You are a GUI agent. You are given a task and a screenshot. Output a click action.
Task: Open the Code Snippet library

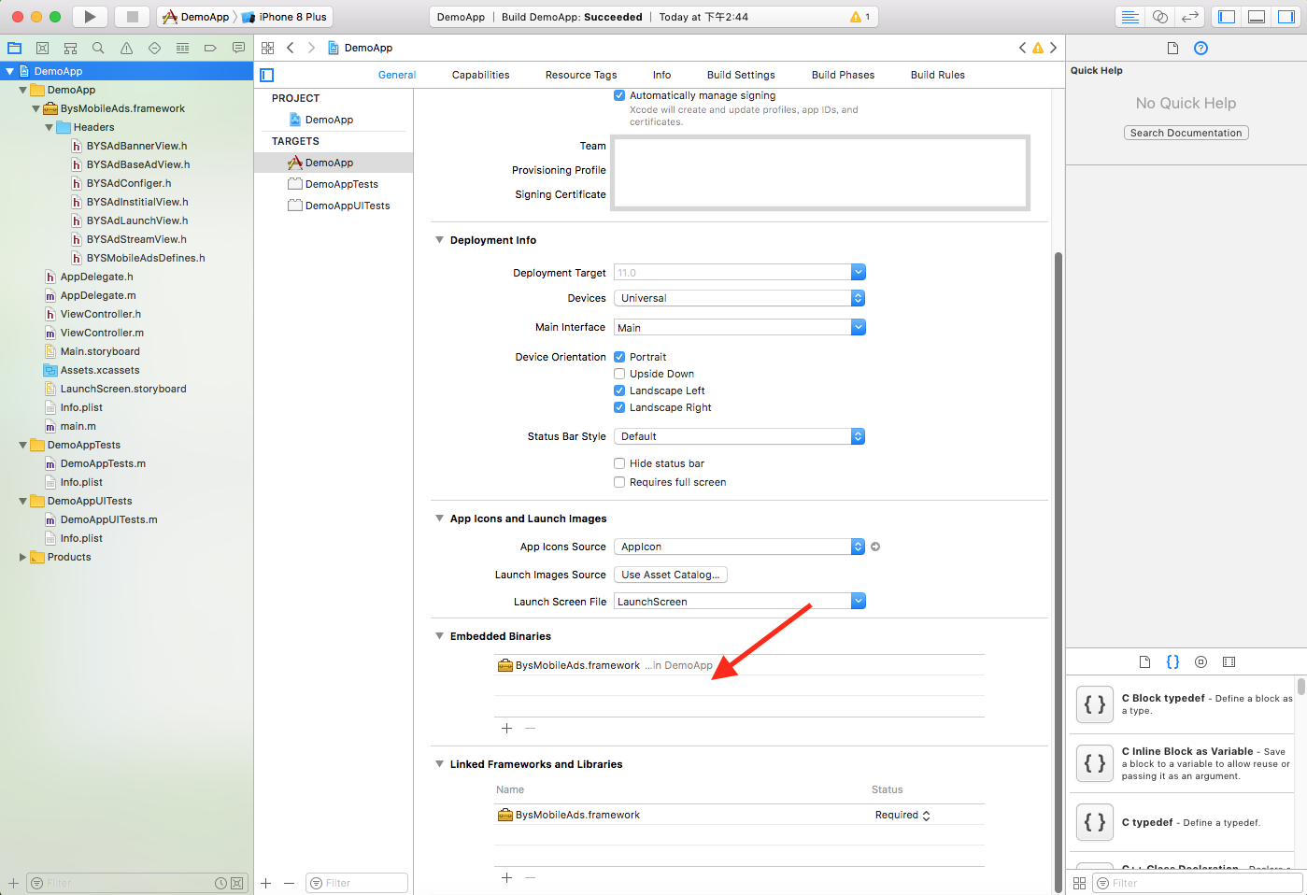(x=1172, y=661)
